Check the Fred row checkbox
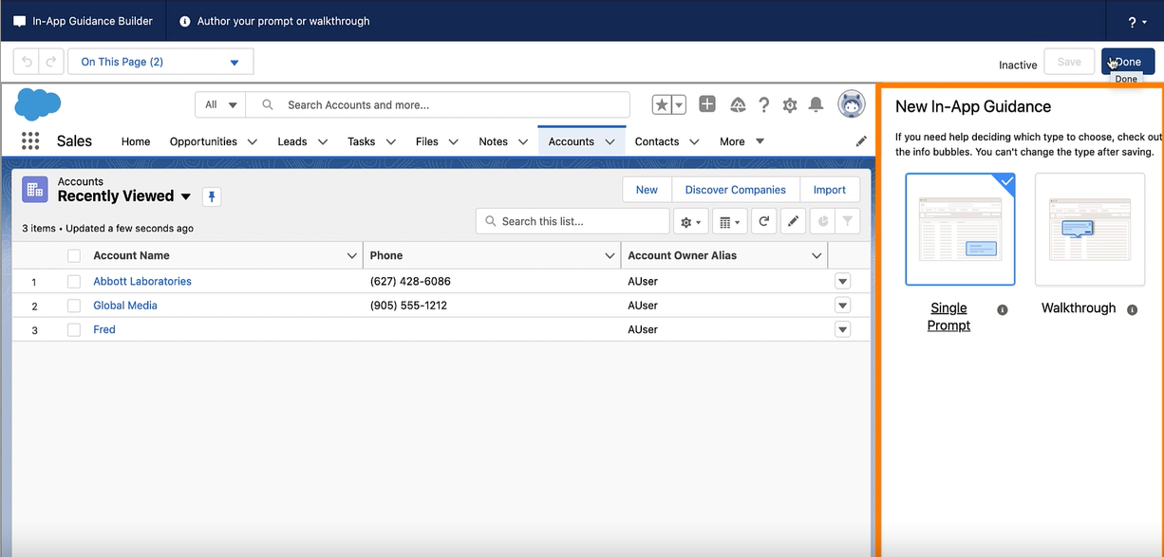 tap(74, 329)
